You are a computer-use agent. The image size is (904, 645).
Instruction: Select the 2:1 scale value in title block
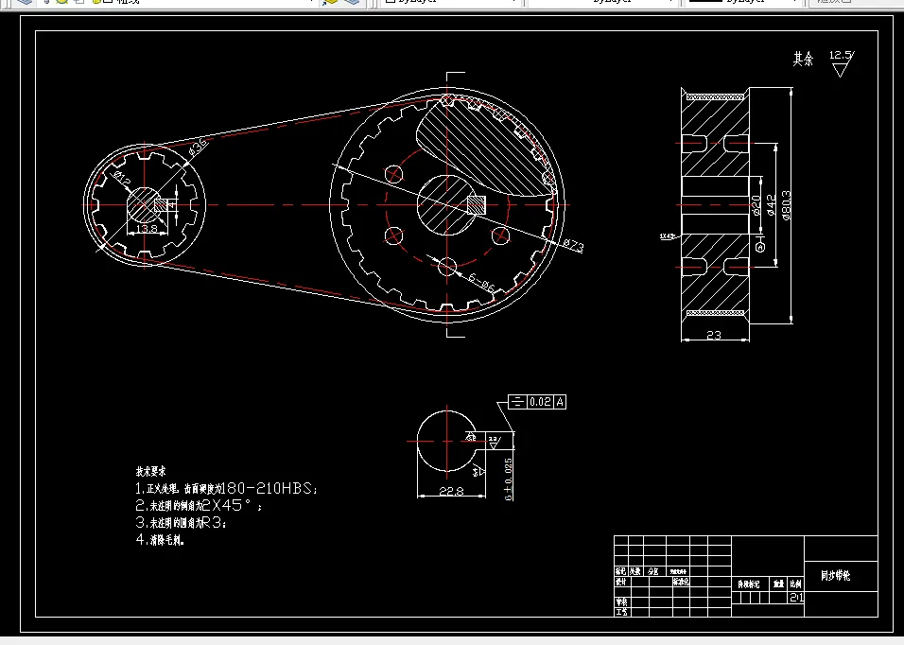point(796,597)
